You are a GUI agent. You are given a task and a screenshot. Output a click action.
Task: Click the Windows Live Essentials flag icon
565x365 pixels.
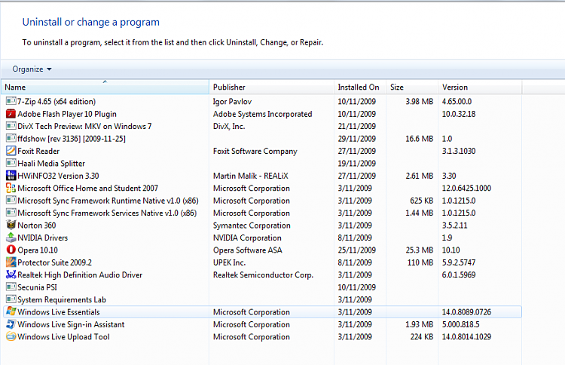(x=11, y=312)
